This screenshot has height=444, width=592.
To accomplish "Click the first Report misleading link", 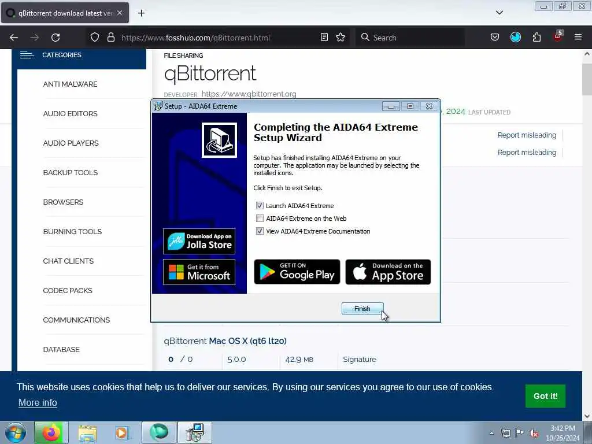I will click(x=527, y=135).
